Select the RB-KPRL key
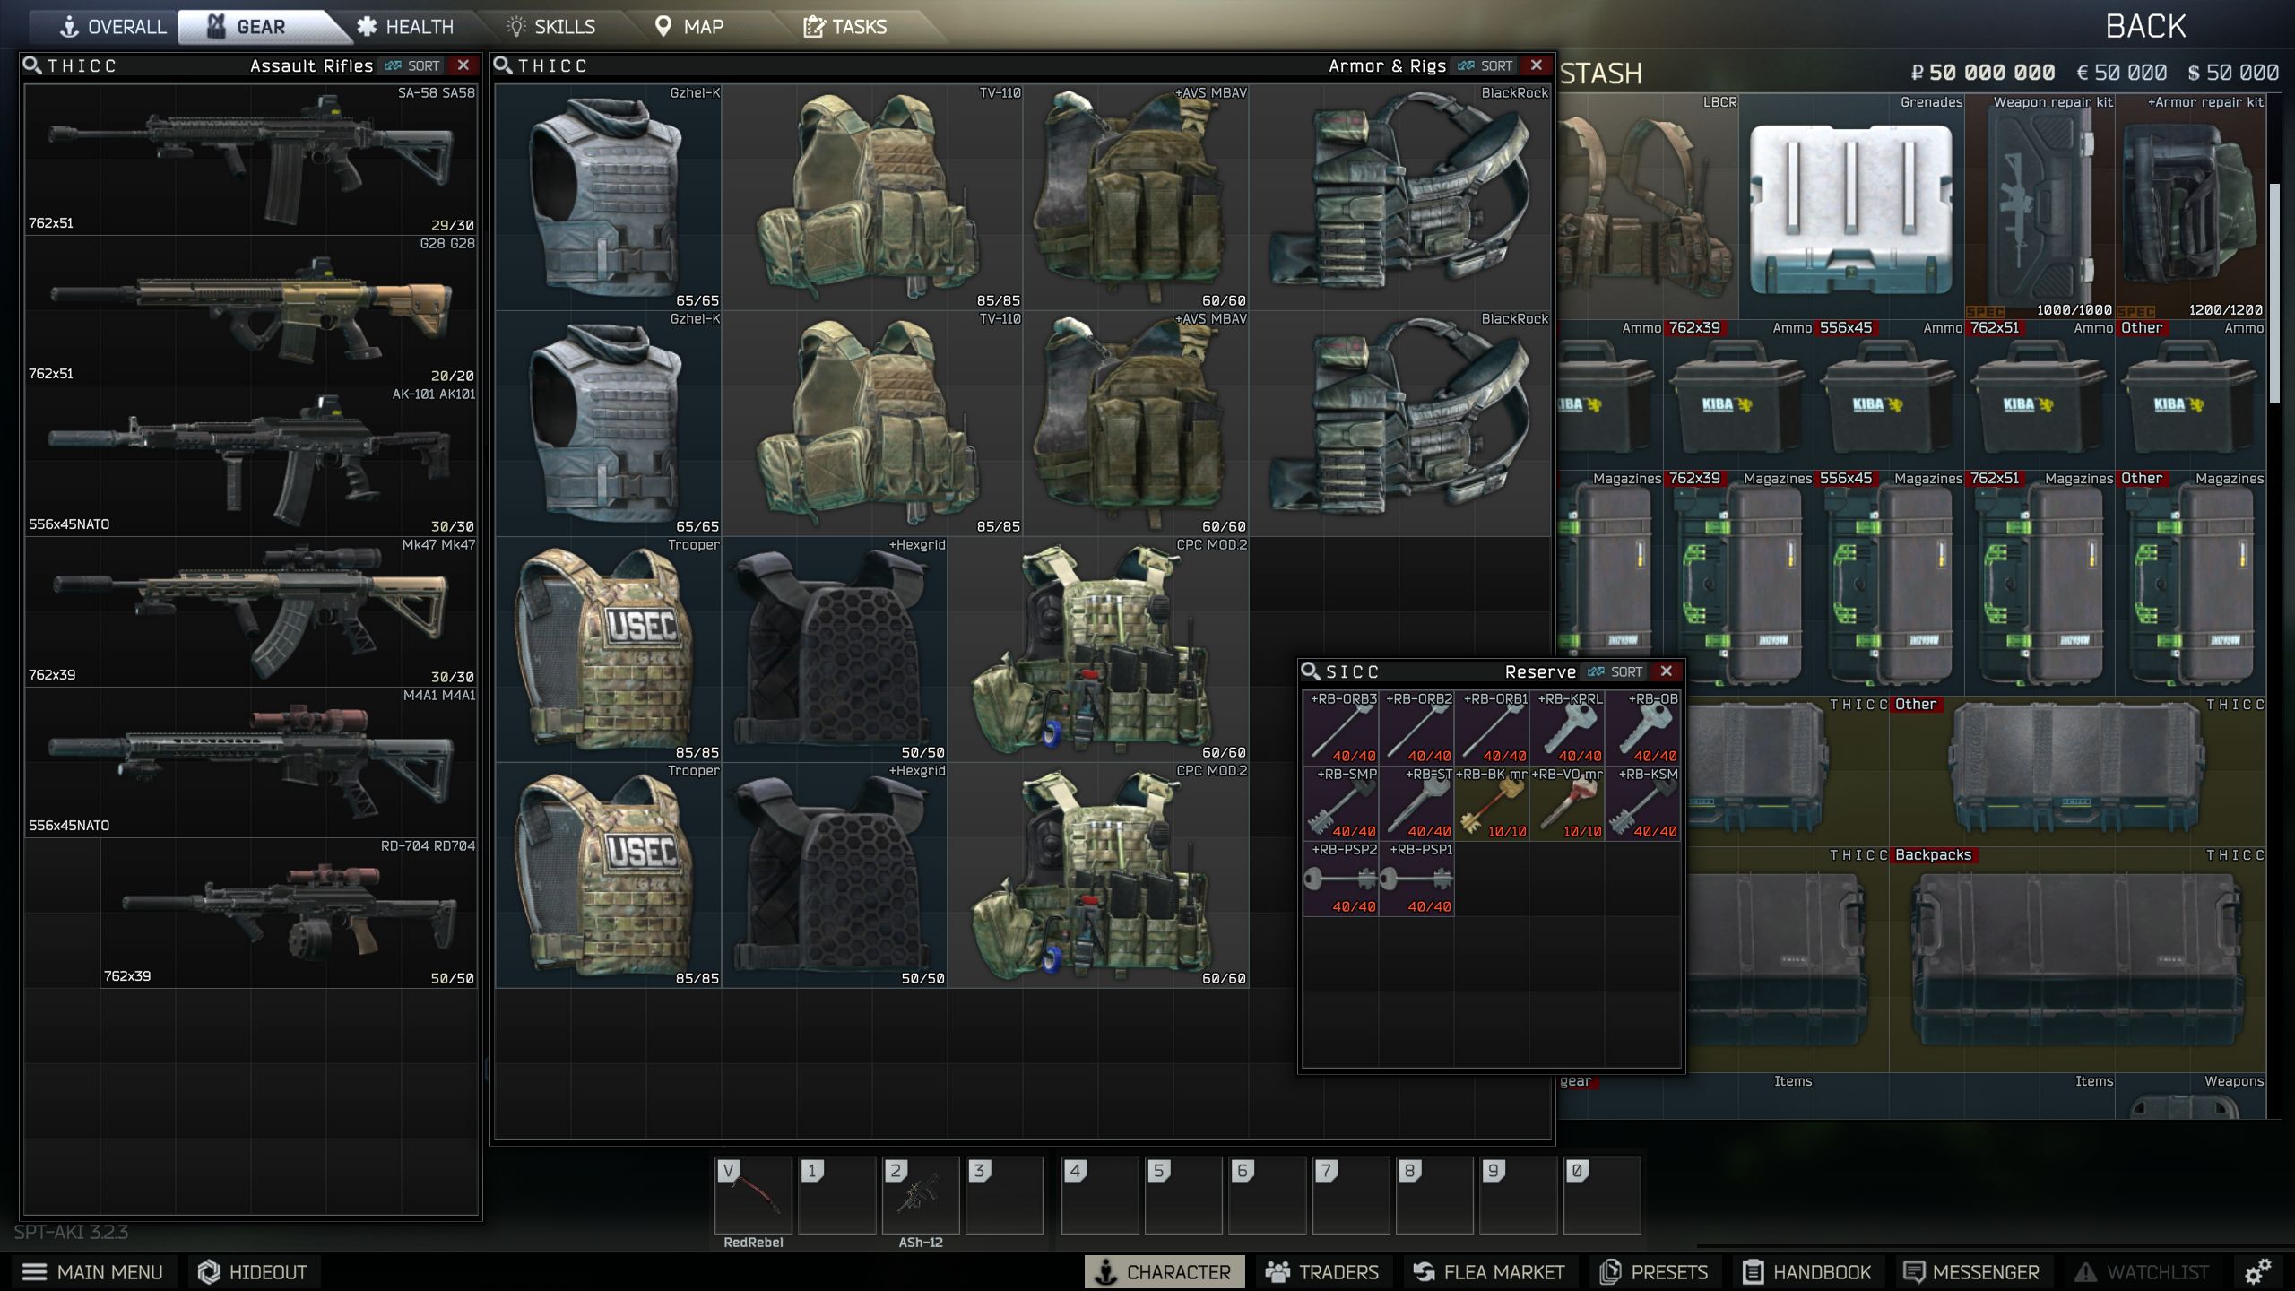The image size is (2295, 1291). click(1566, 727)
